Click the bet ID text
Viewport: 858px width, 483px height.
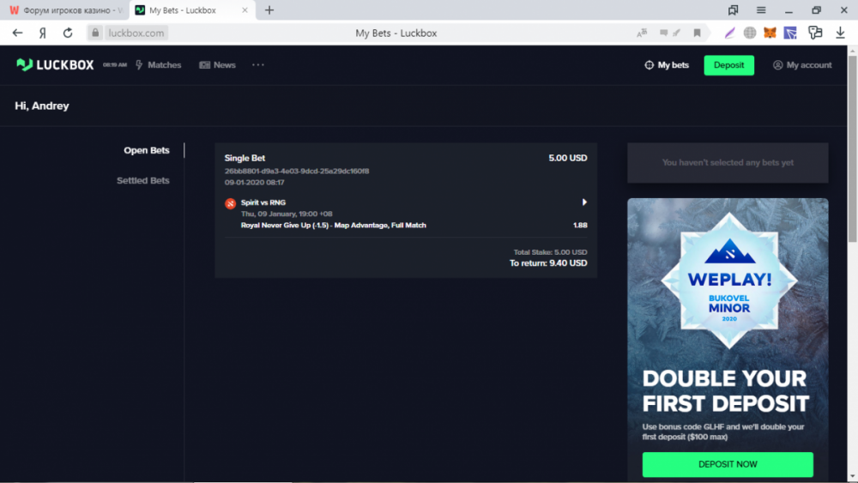click(x=297, y=171)
